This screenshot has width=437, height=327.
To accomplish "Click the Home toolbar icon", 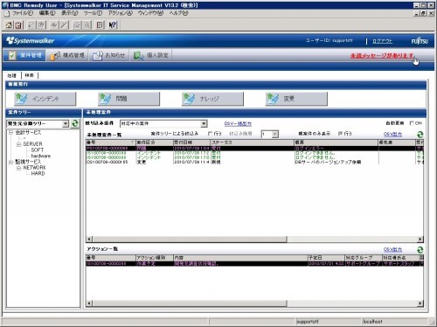I will point(9,25).
